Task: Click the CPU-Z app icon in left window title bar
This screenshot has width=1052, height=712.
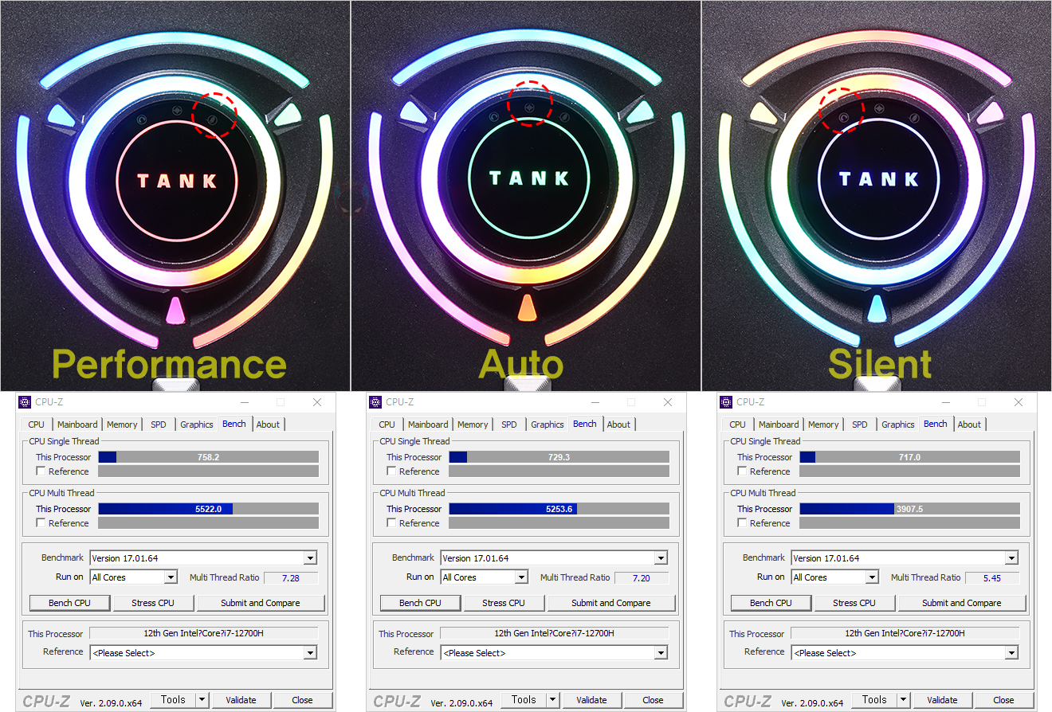Action: pyautogui.click(x=26, y=402)
